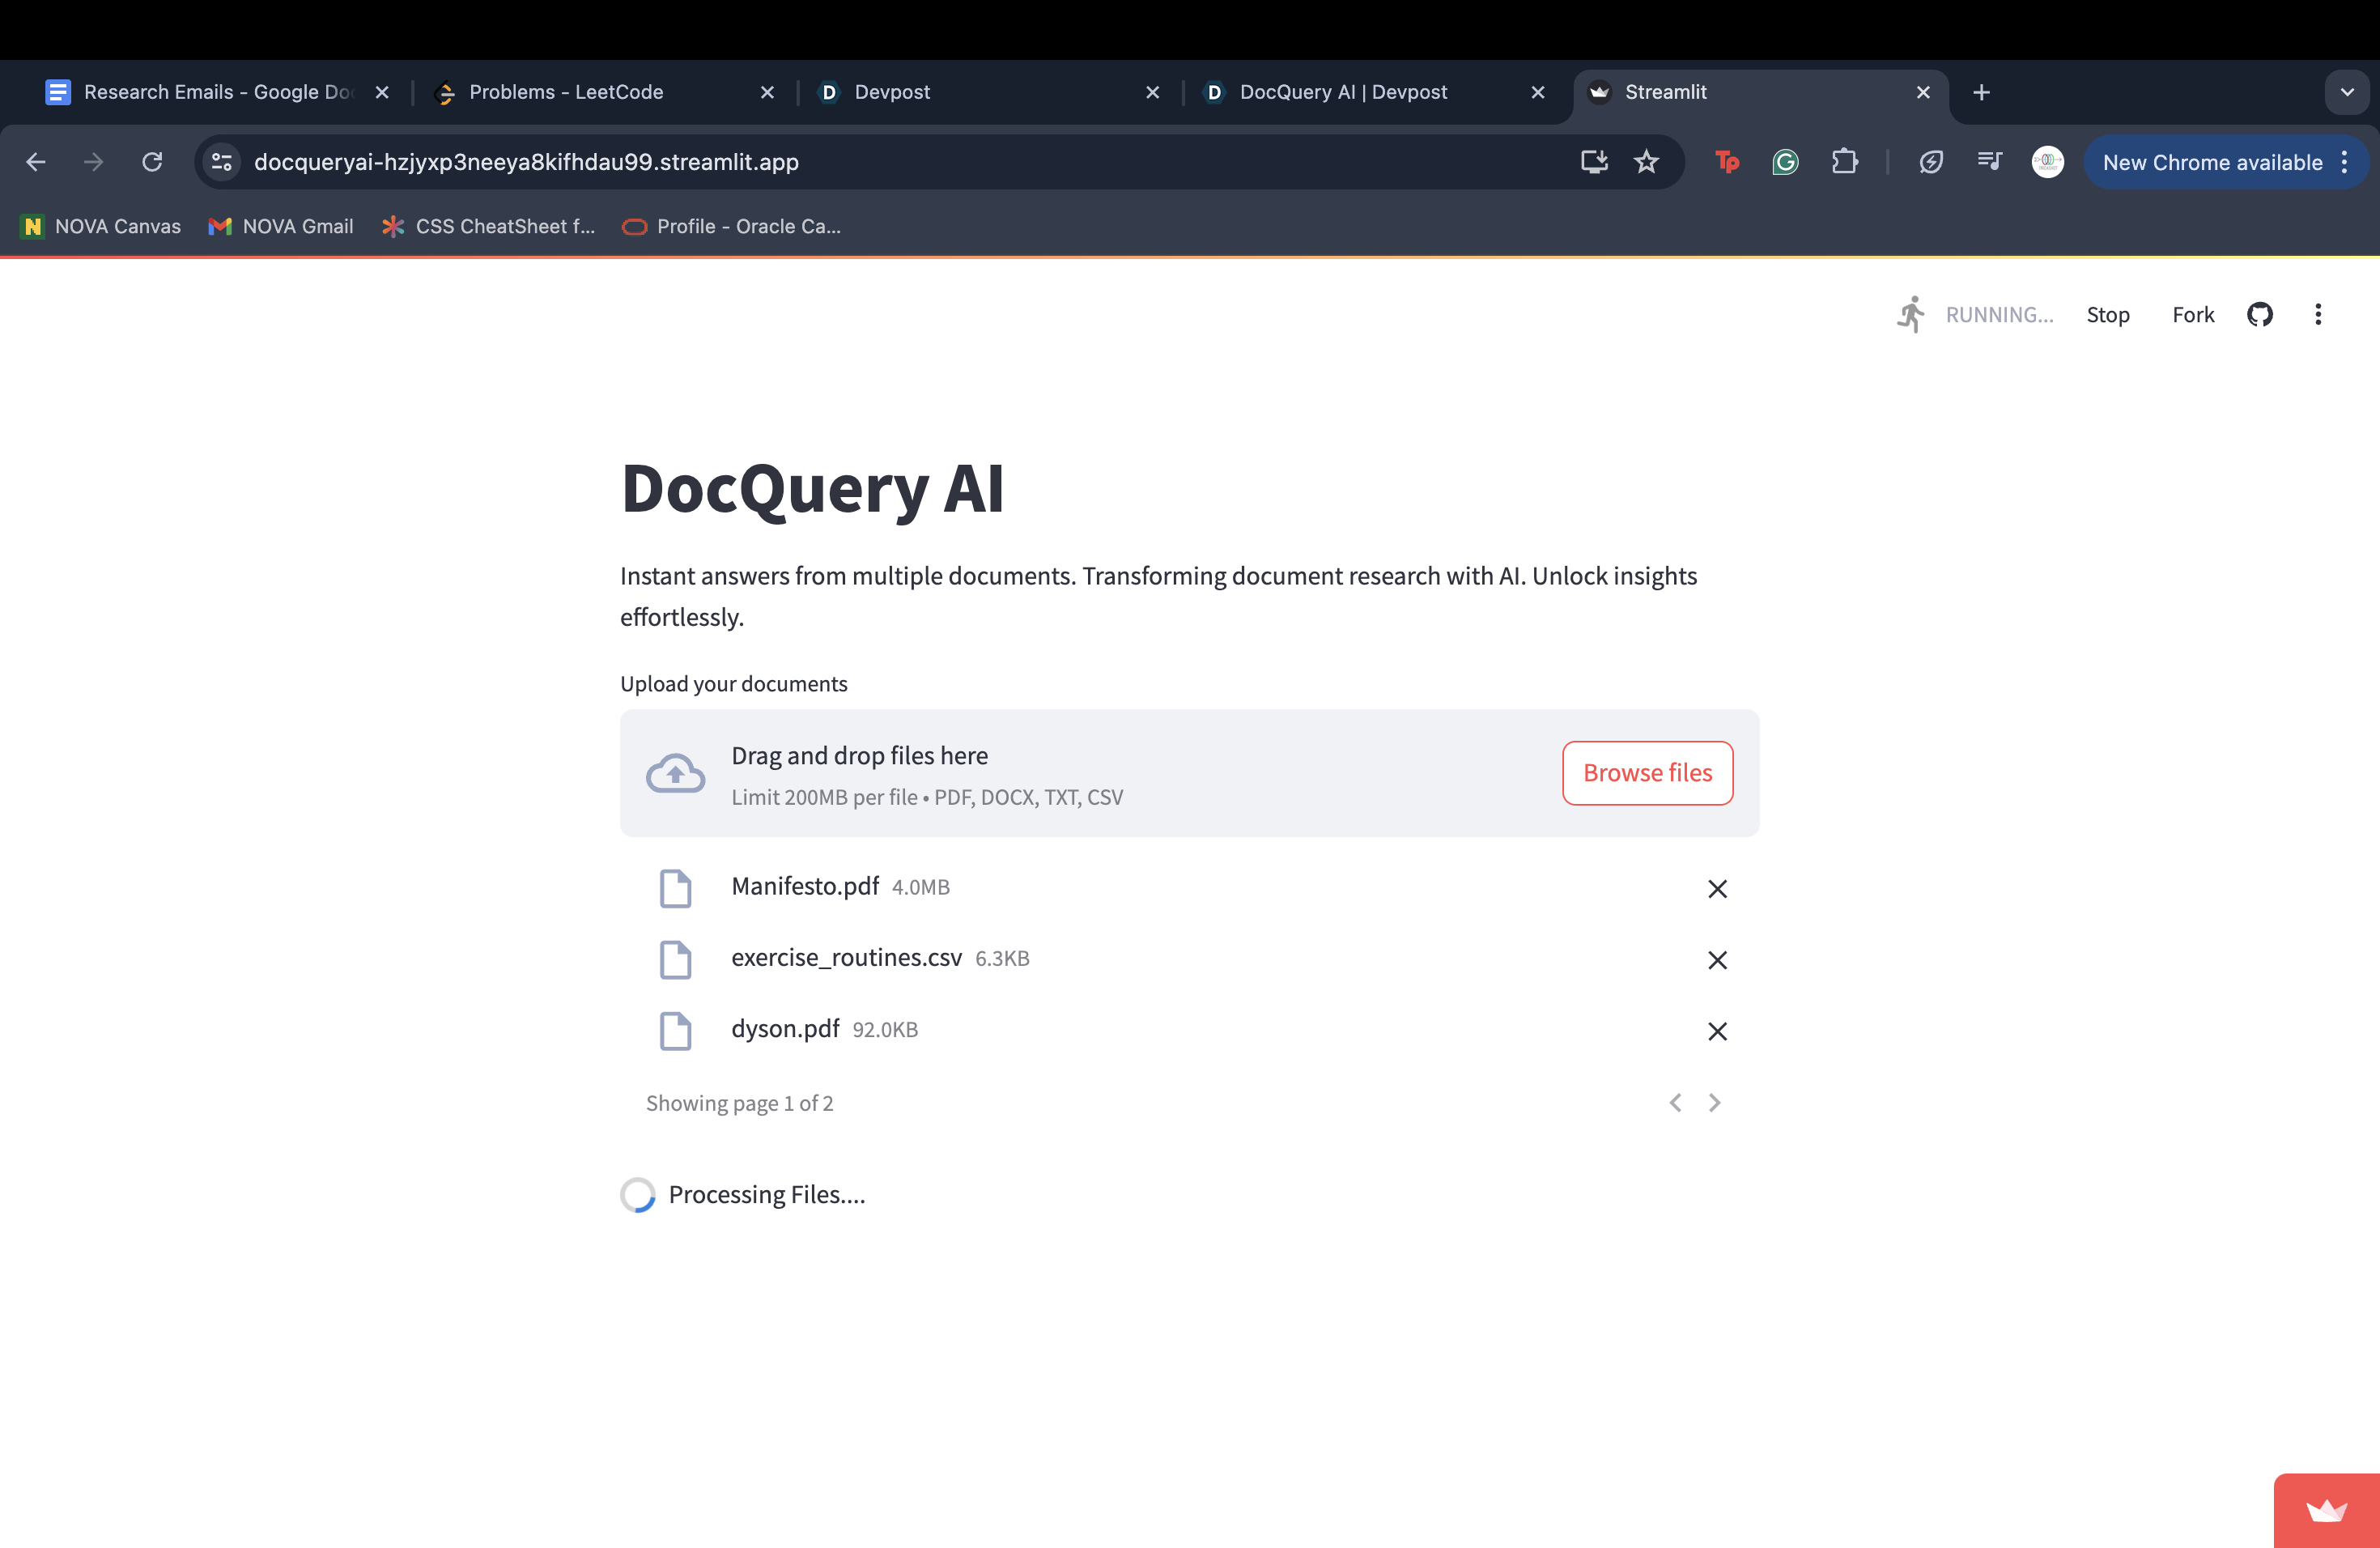Switch to the DocQuery AI | Devpost tab
Viewport: 2380px width, 1548px height.
click(x=1342, y=92)
